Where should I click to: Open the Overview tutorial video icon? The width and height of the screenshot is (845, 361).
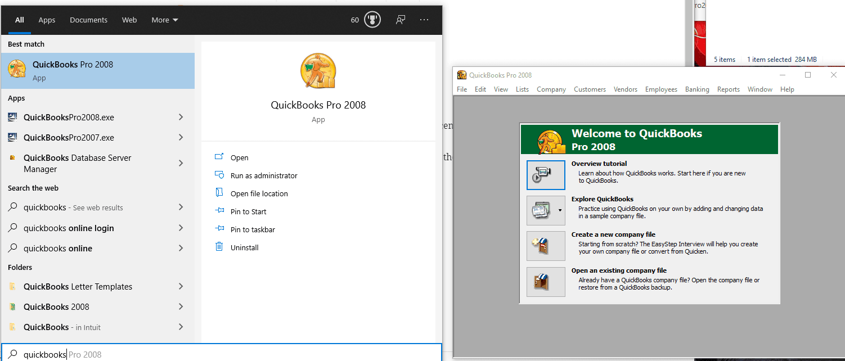(x=546, y=175)
